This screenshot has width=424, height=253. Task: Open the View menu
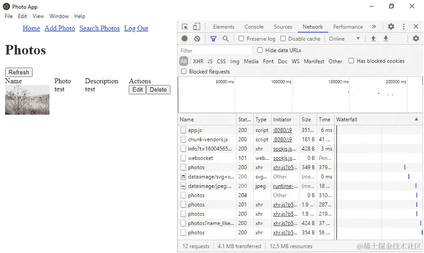click(x=38, y=16)
